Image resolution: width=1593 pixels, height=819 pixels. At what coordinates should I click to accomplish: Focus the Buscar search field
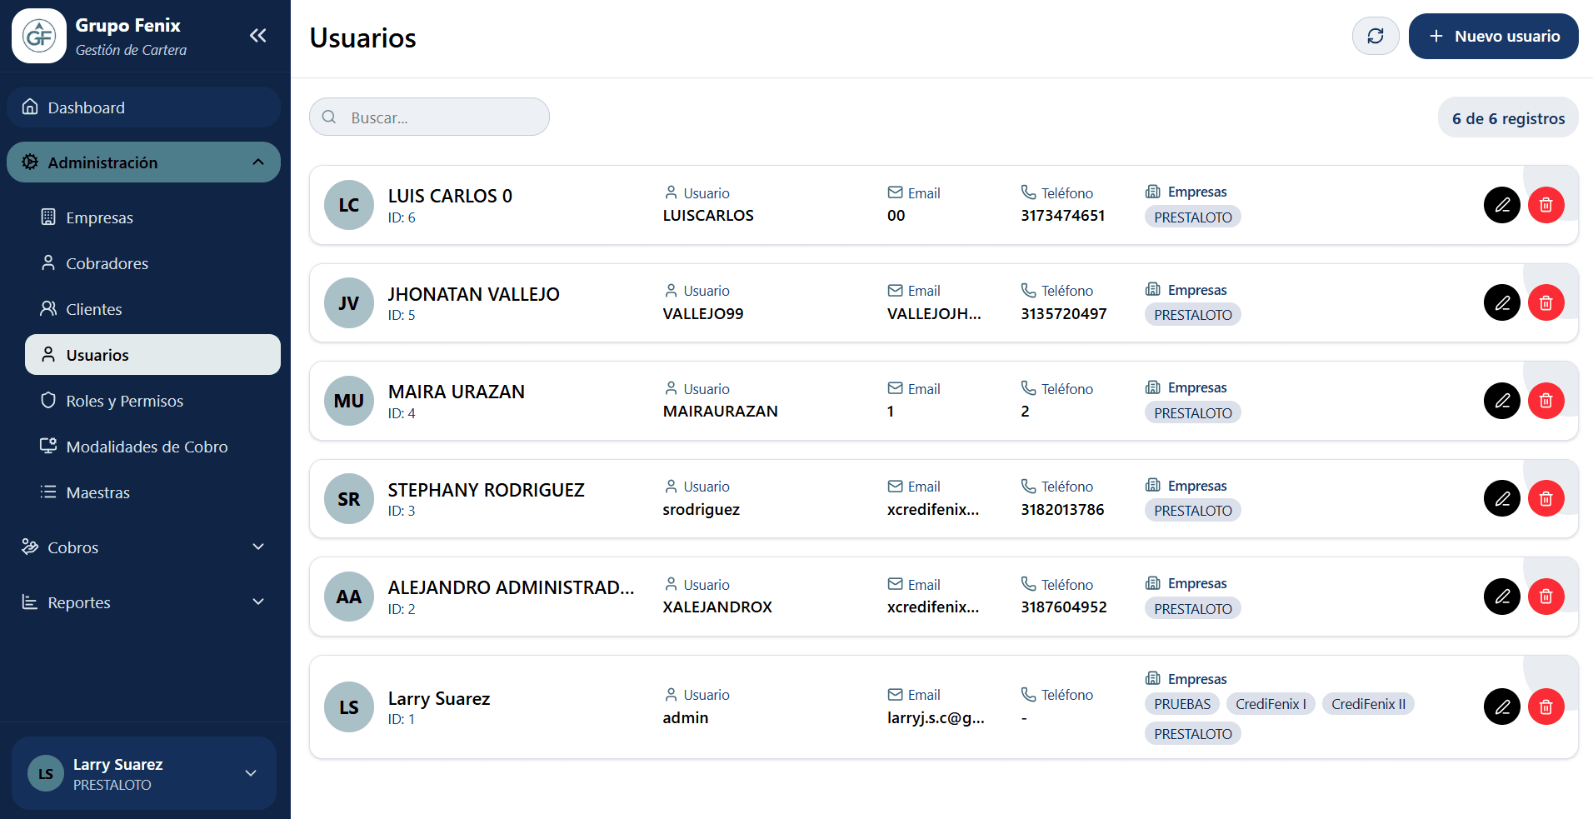tap(442, 117)
